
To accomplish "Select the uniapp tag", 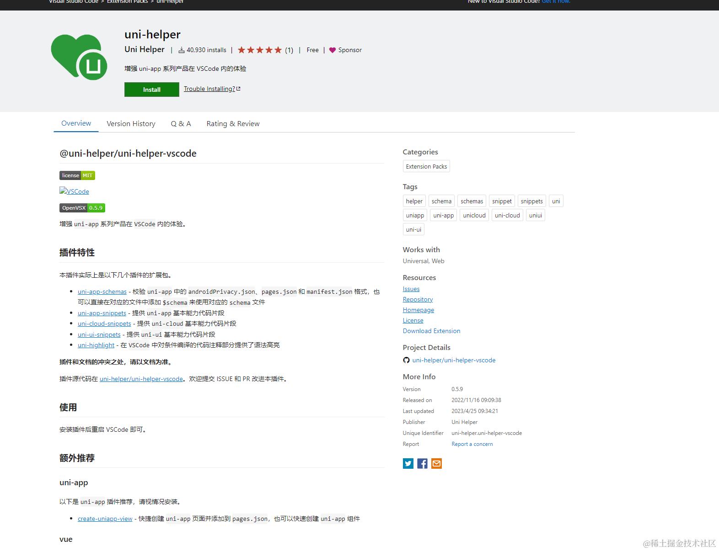I will click(415, 215).
